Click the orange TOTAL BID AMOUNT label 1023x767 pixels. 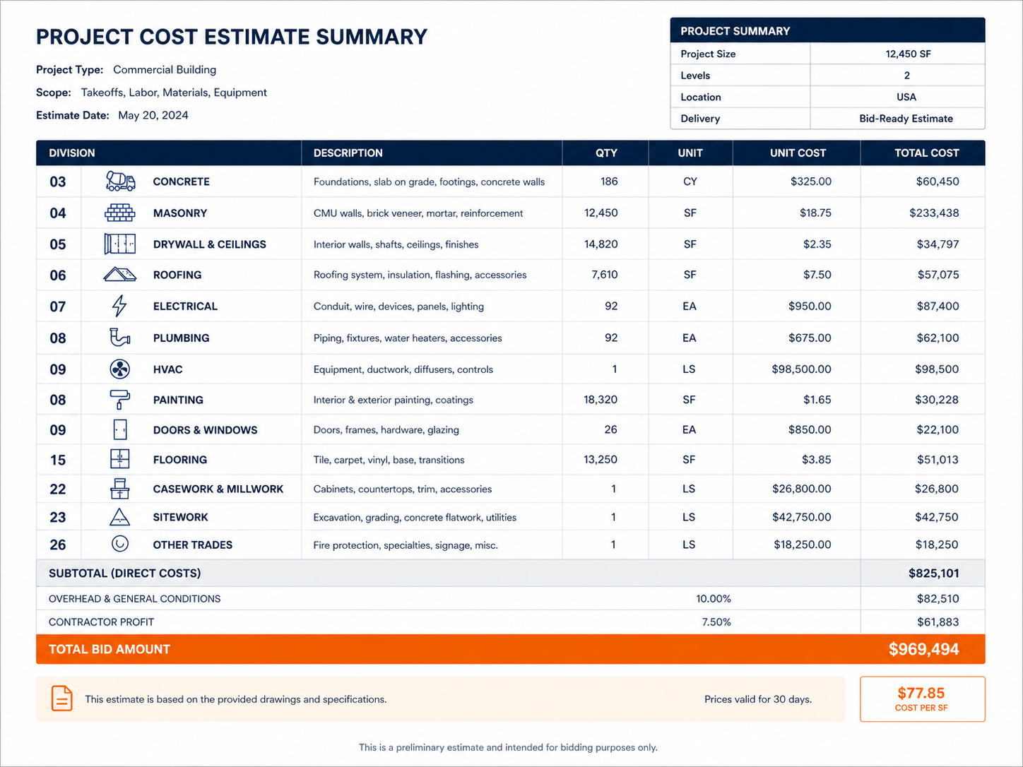point(110,649)
